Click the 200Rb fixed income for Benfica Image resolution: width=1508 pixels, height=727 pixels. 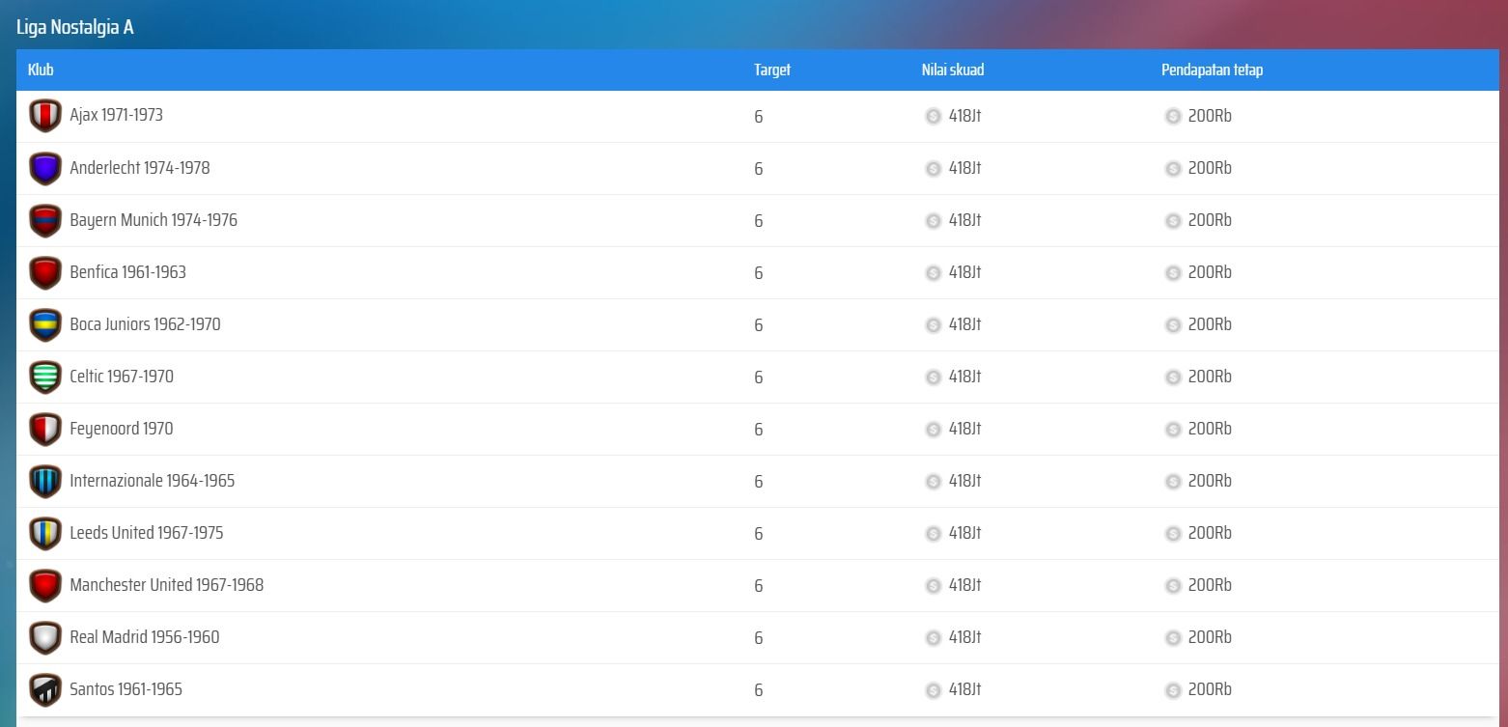click(1210, 271)
